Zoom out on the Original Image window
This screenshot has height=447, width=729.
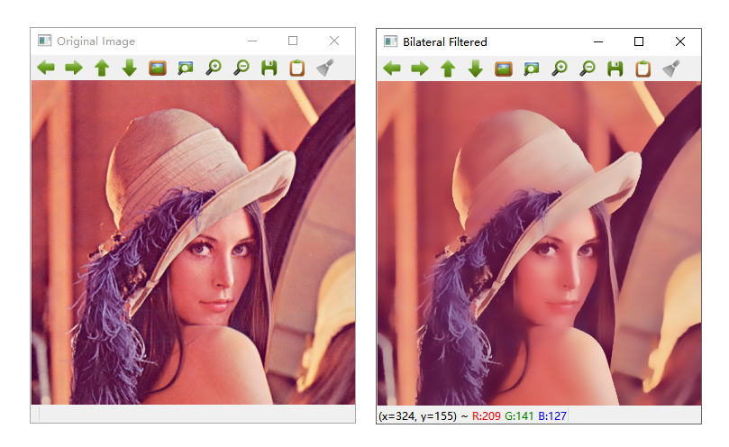pyautogui.click(x=241, y=68)
